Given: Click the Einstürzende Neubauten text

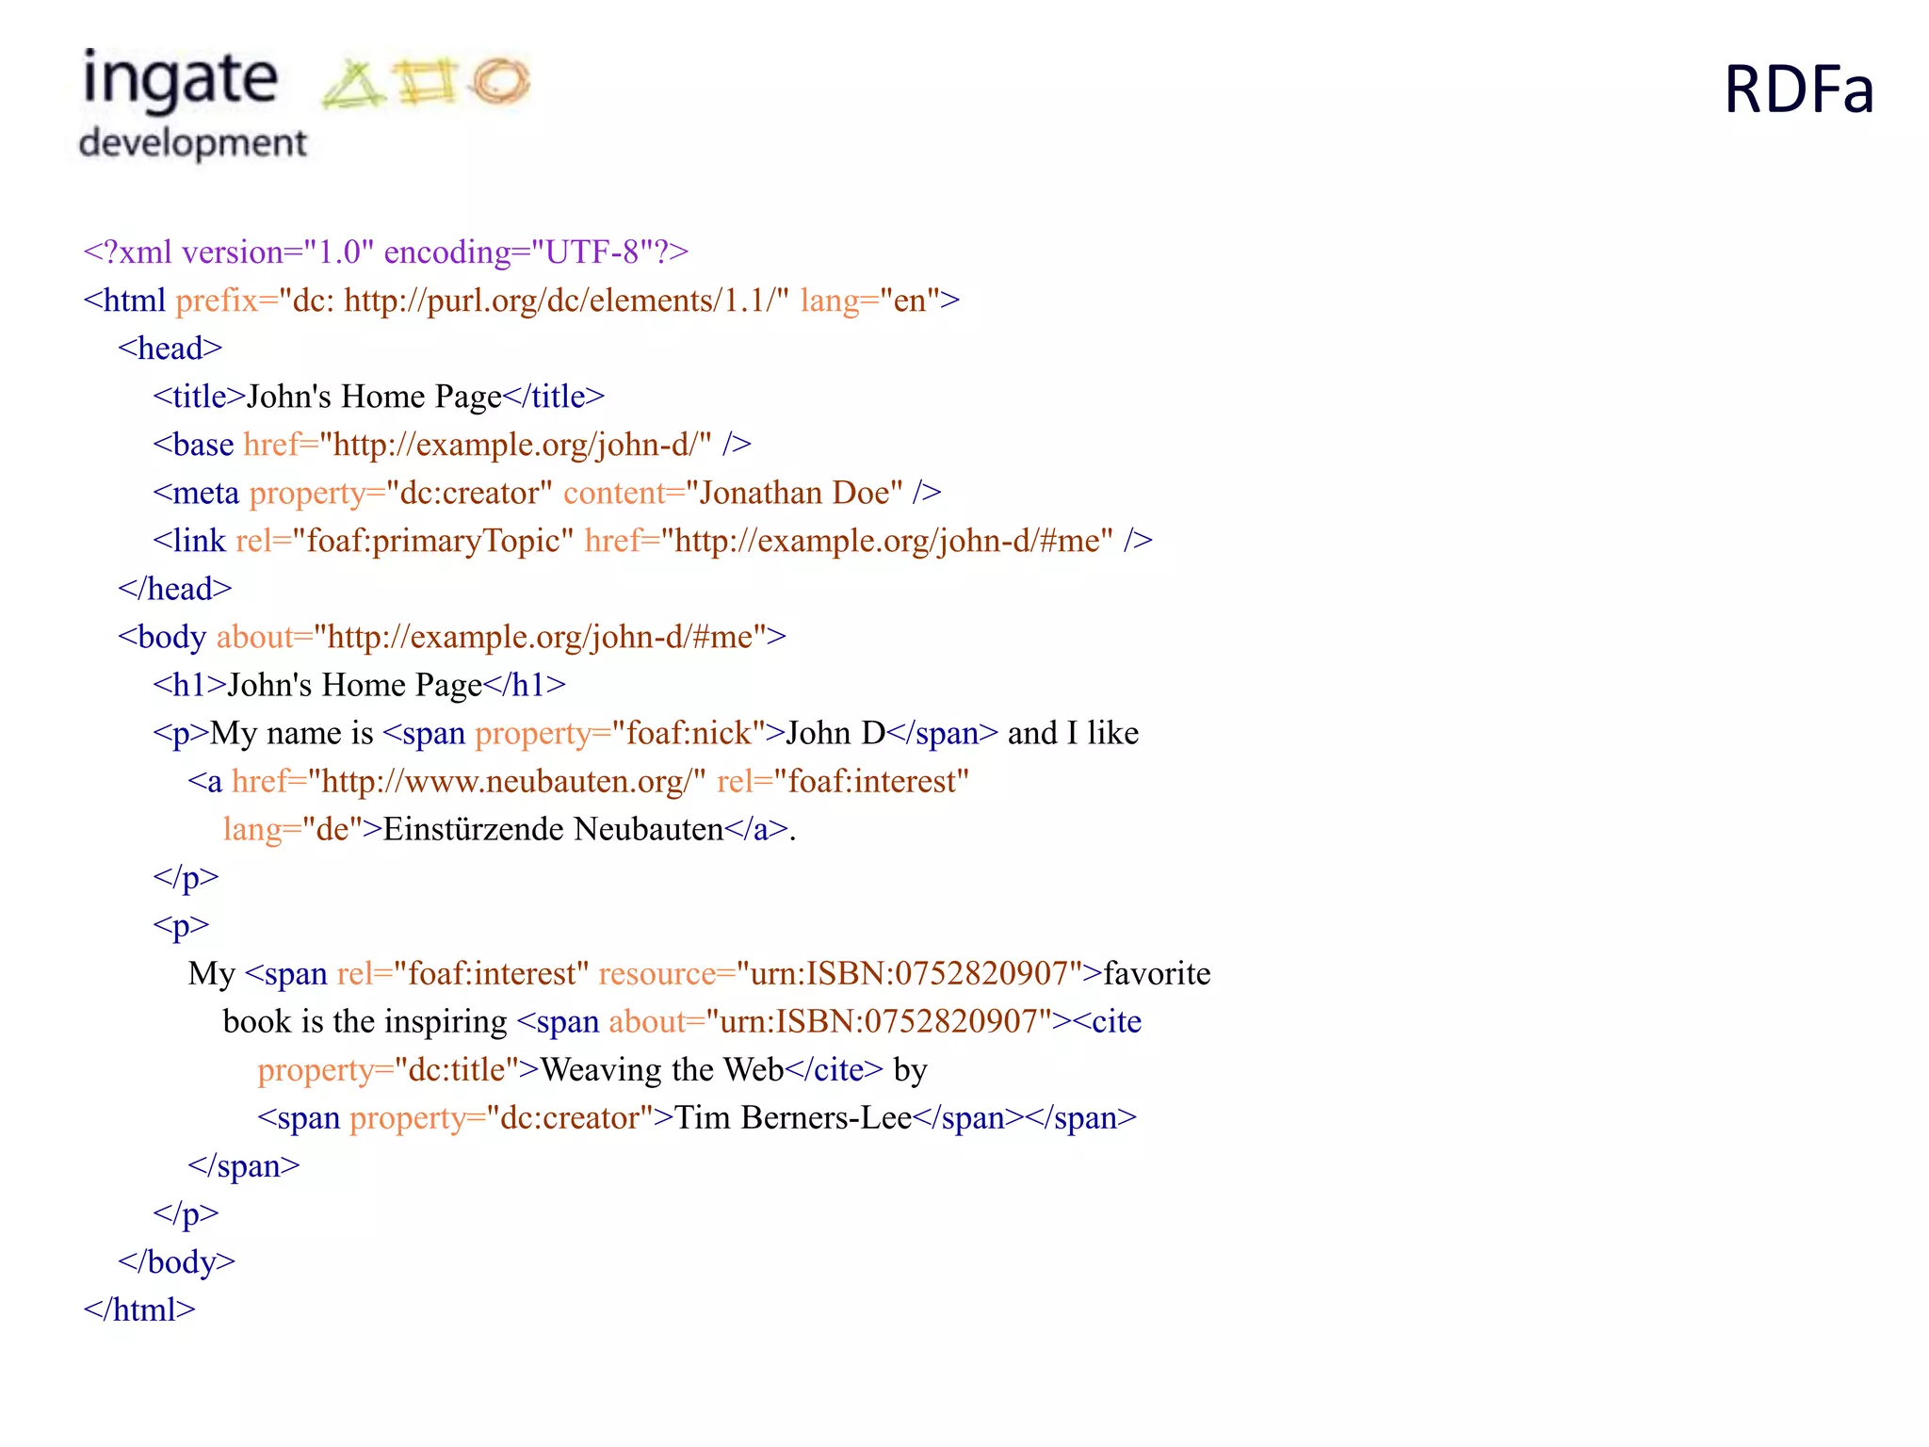Looking at the screenshot, I should 553,829.
